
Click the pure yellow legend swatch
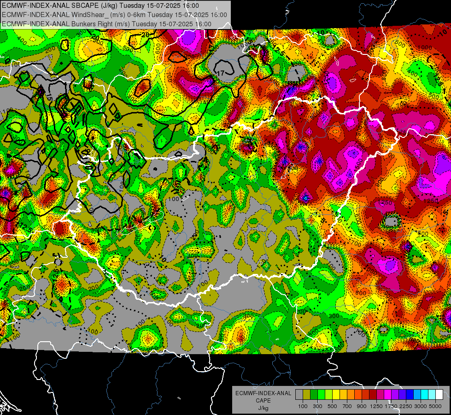pyautogui.click(x=336, y=395)
